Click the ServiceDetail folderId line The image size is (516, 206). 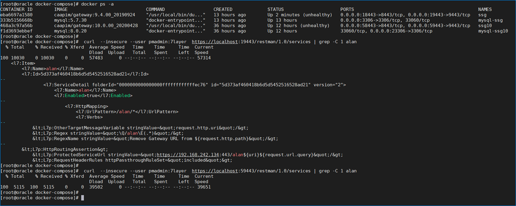pyautogui.click(x=194, y=85)
